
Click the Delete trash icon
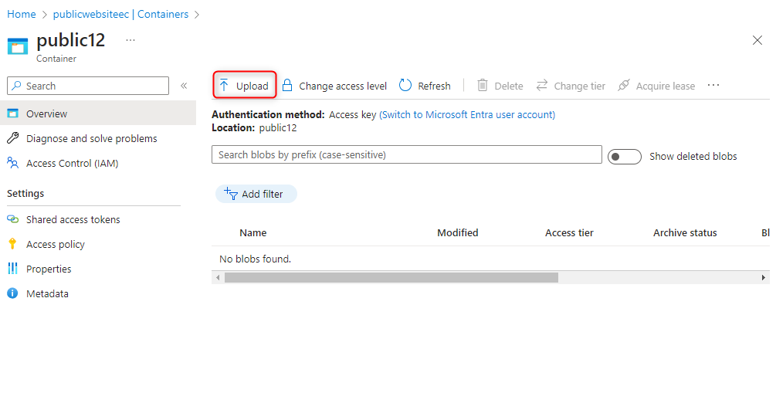[483, 86]
